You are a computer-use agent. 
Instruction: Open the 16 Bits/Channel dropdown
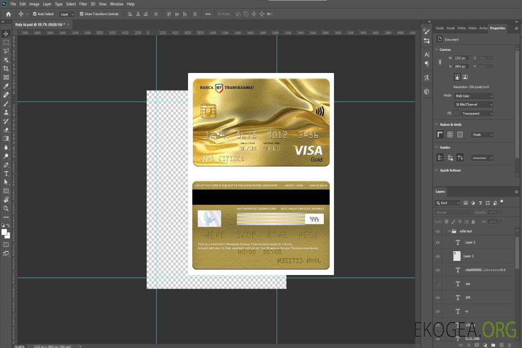(474, 104)
